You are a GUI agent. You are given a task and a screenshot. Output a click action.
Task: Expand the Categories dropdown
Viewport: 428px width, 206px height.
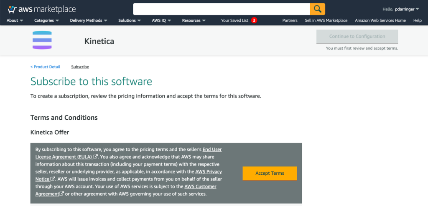click(x=46, y=20)
